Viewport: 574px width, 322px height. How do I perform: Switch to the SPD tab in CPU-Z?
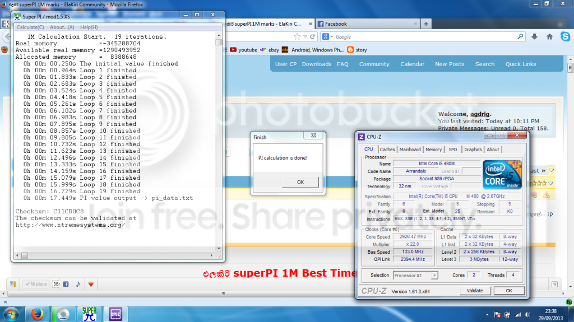[x=452, y=150]
